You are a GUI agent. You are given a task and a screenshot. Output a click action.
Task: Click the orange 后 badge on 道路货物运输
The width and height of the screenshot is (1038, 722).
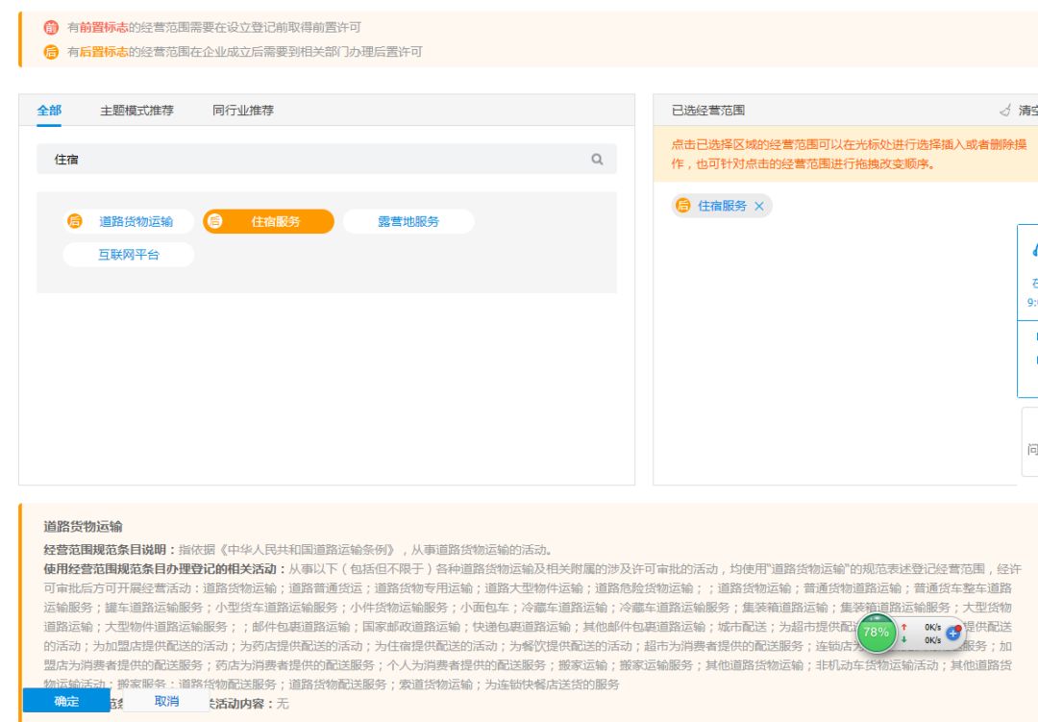pyautogui.click(x=75, y=222)
